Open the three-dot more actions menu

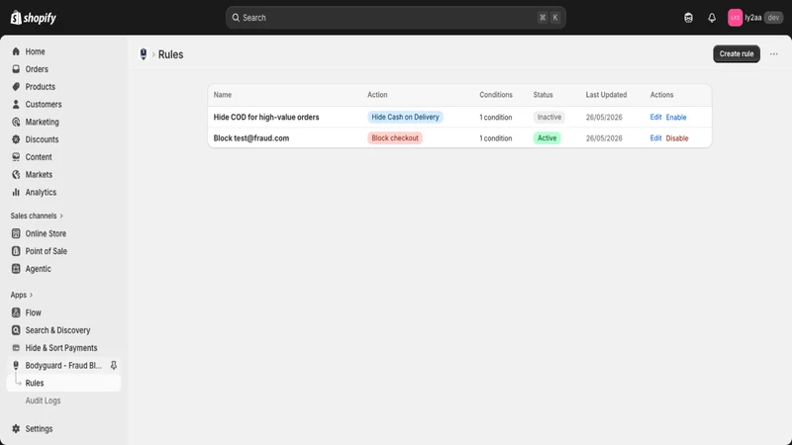tap(774, 54)
